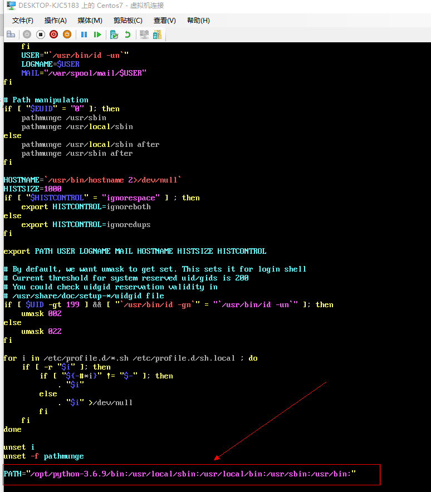Open the 文件(F) menu
431x492 pixels.
tap(23, 21)
